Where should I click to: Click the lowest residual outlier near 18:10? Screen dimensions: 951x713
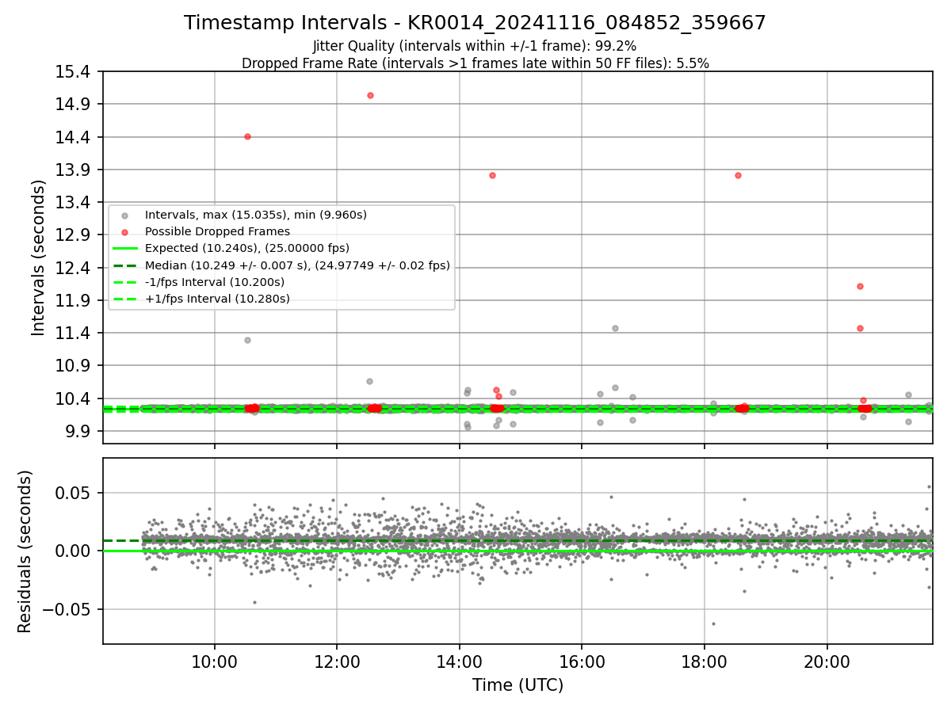click(x=713, y=623)
